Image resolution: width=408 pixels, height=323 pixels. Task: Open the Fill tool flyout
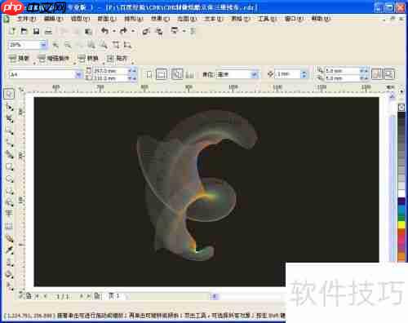(x=9, y=274)
